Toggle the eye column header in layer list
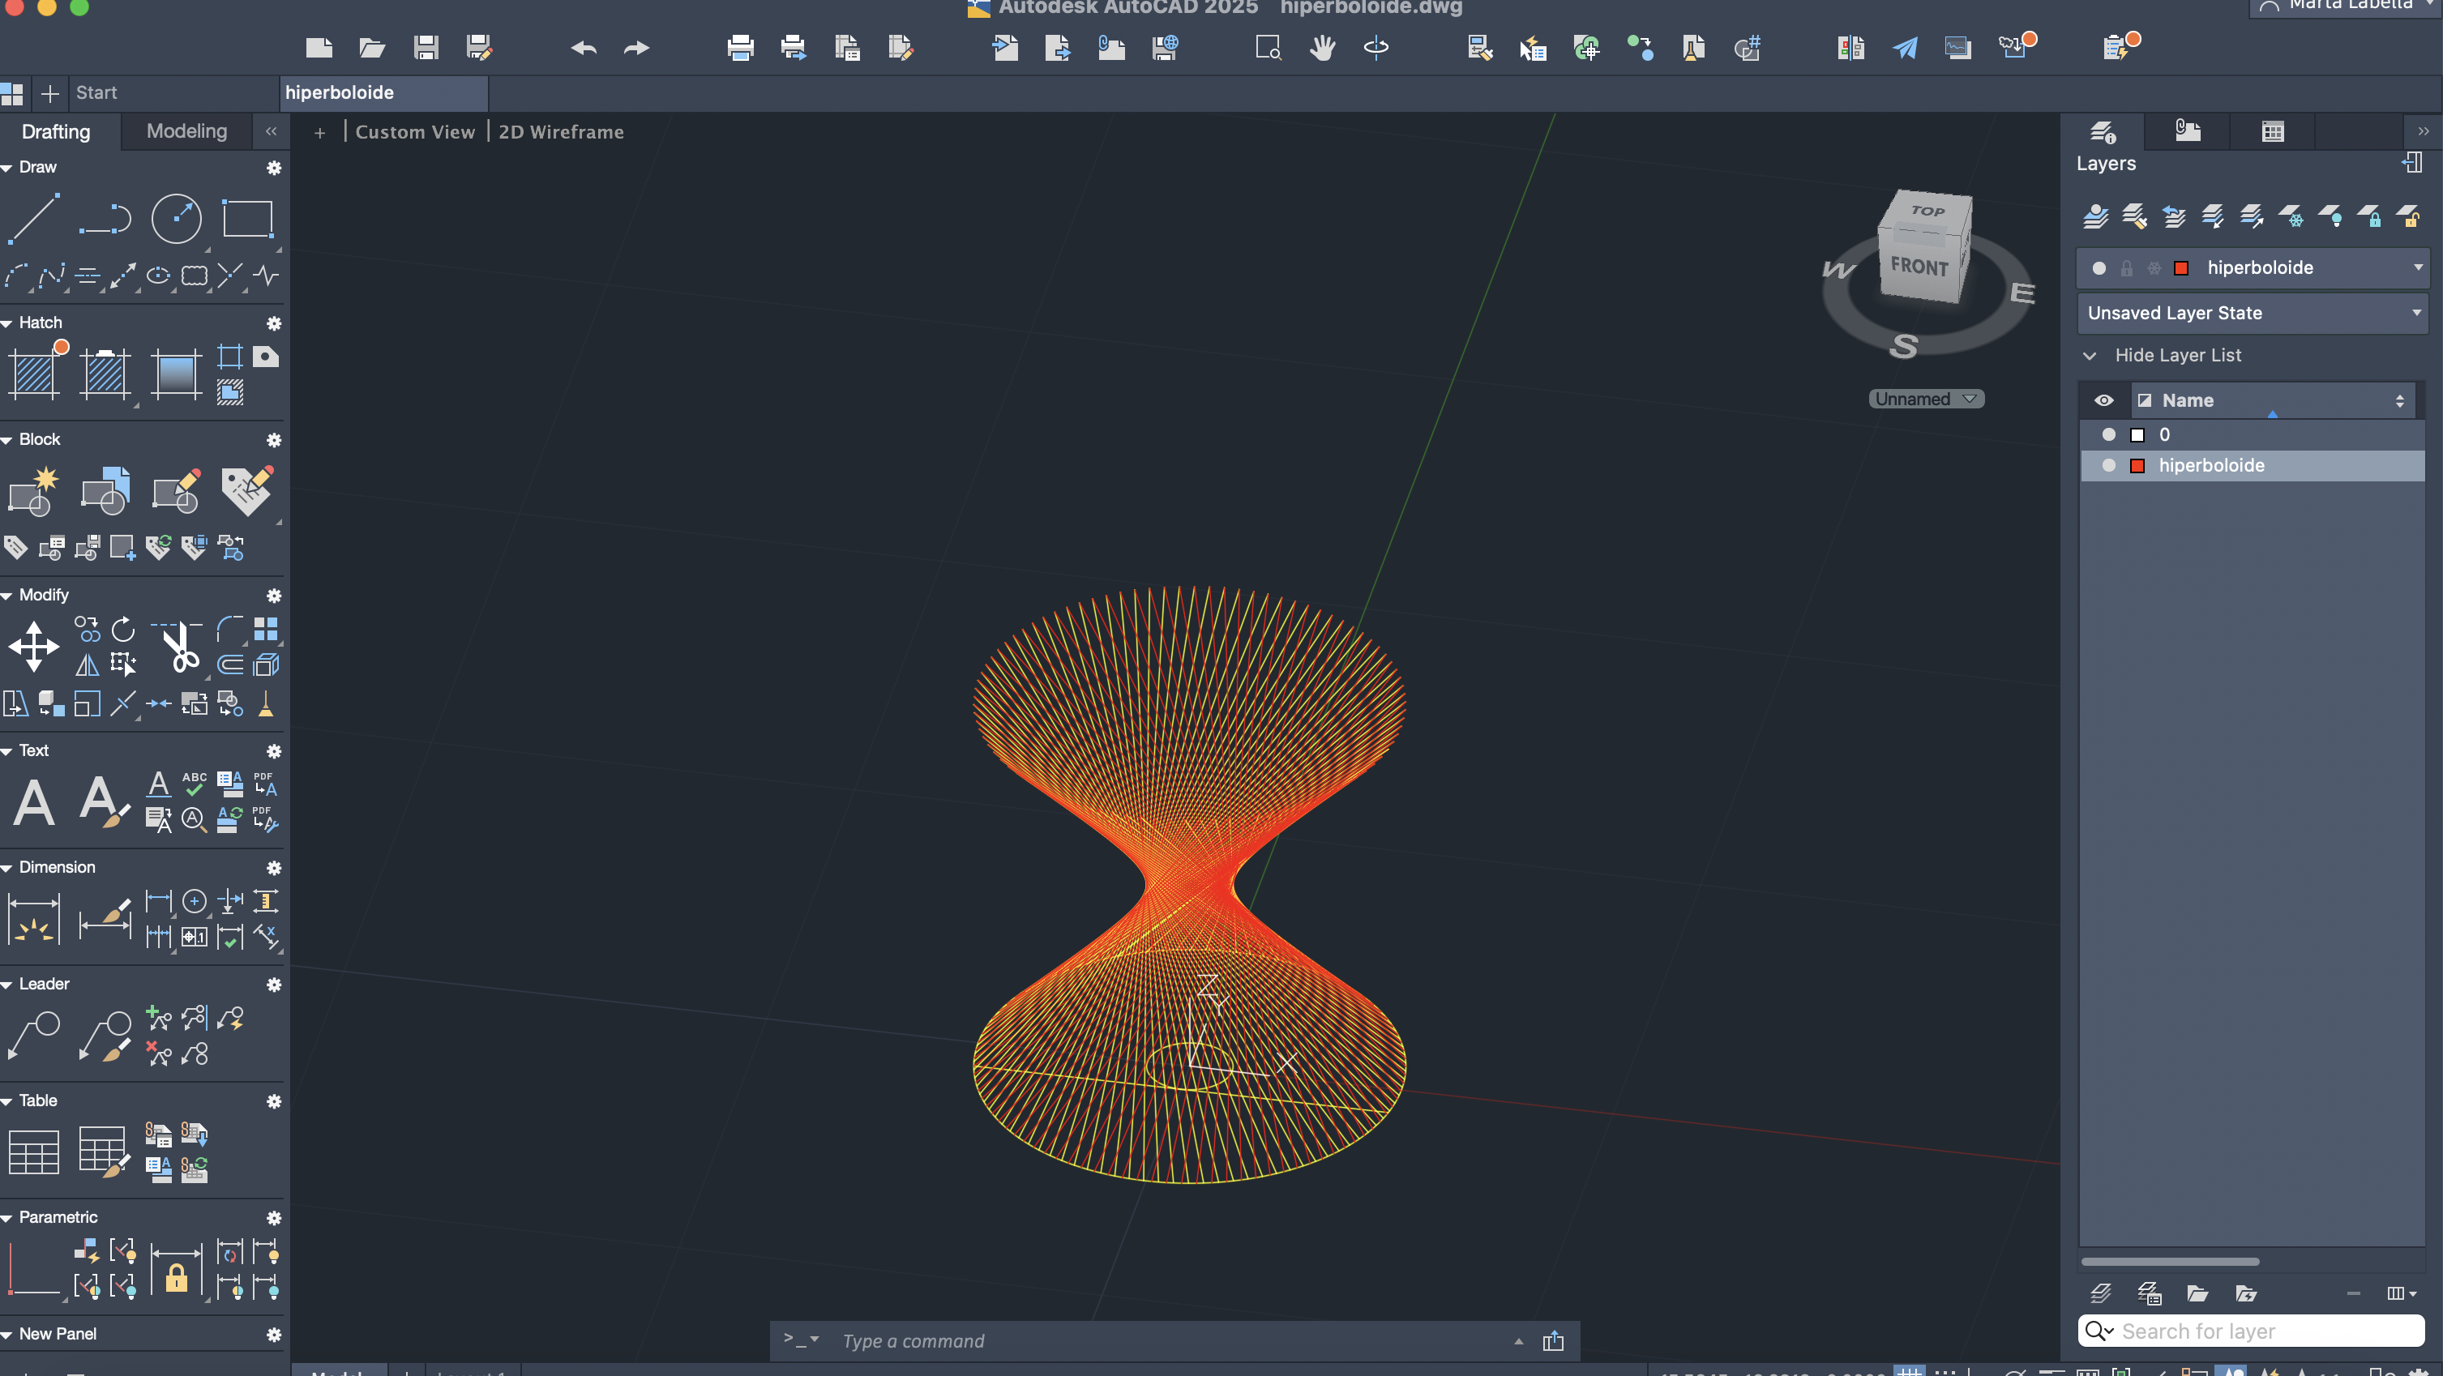The width and height of the screenshot is (2443, 1376). (x=2103, y=400)
